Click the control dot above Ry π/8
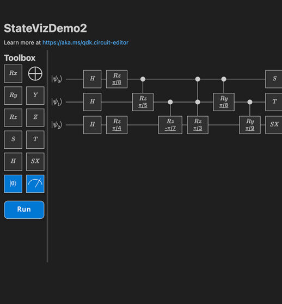Screen dimensions: 282x304 tap(224, 79)
